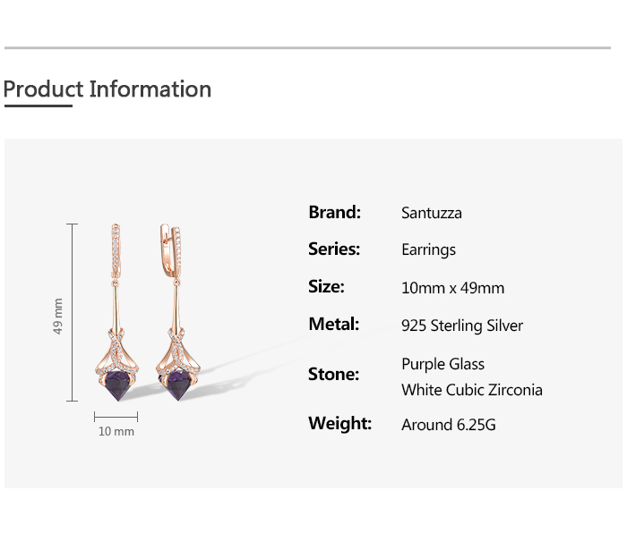Open the Santuzza brand name
Image resolution: width=627 pixels, height=533 pixels.
(x=432, y=213)
